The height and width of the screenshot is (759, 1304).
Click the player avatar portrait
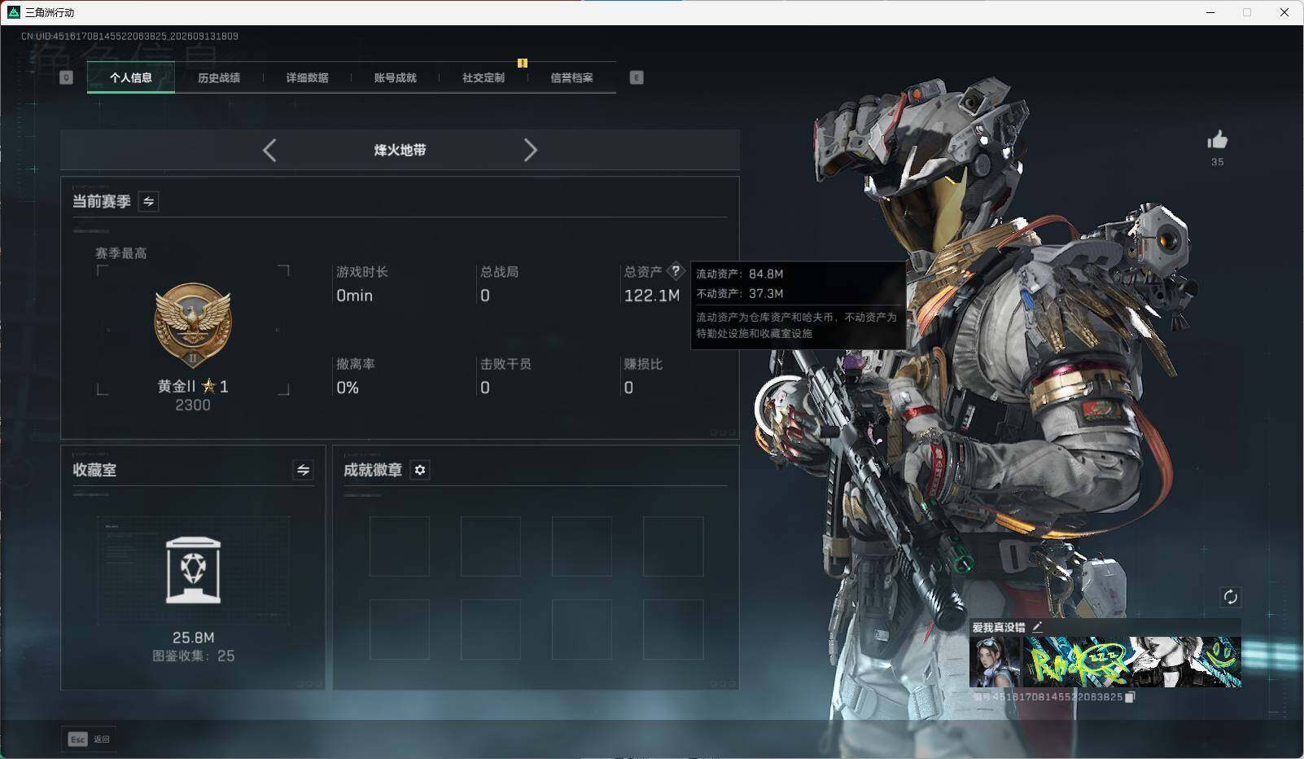click(x=995, y=661)
